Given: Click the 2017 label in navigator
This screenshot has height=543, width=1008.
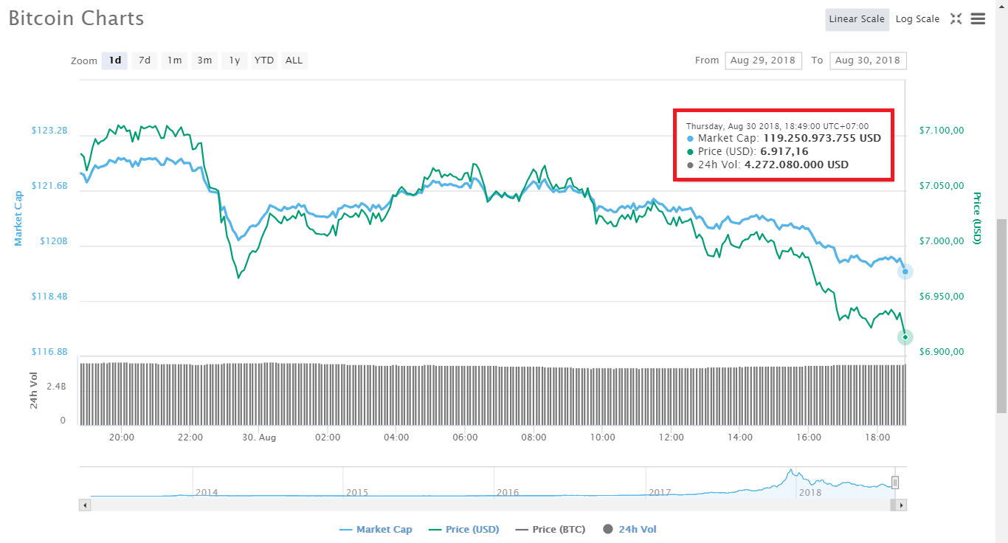Looking at the screenshot, I should point(659,492).
